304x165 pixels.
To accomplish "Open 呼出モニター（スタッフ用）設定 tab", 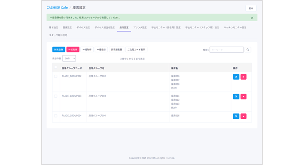I will [x=202, y=28].
